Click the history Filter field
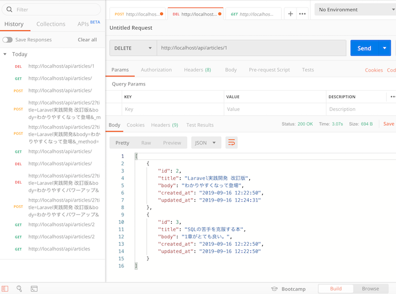Viewport: 396px width, 294px height. [x=51, y=9]
